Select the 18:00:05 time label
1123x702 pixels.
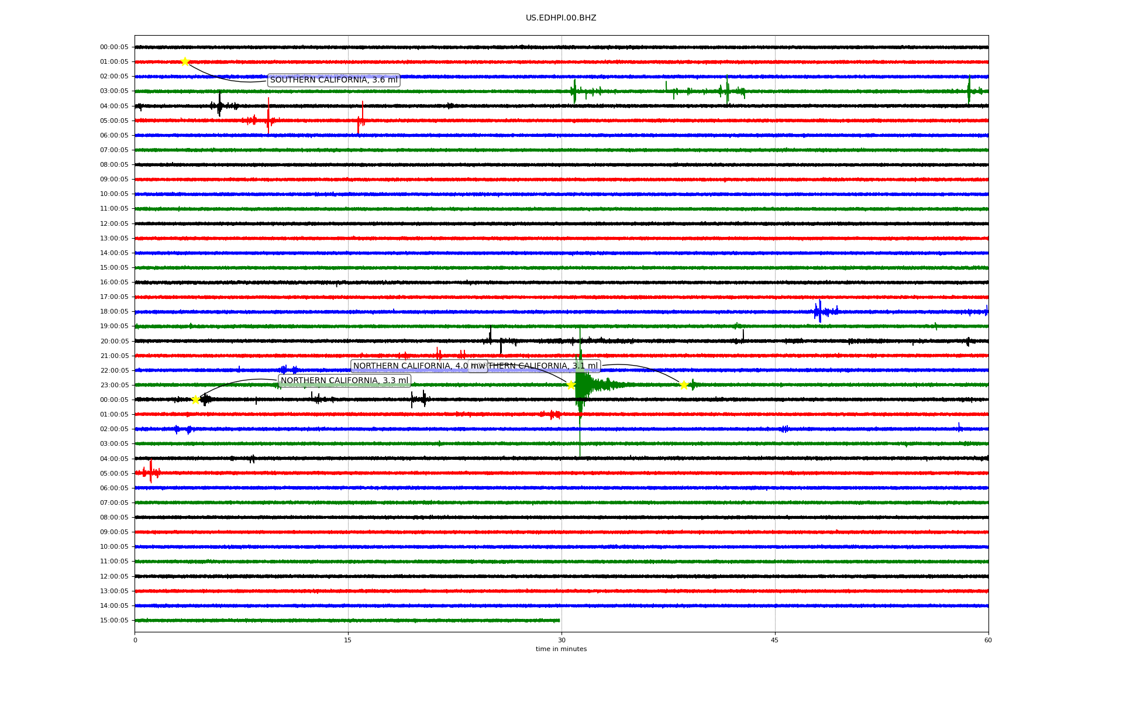(x=114, y=312)
